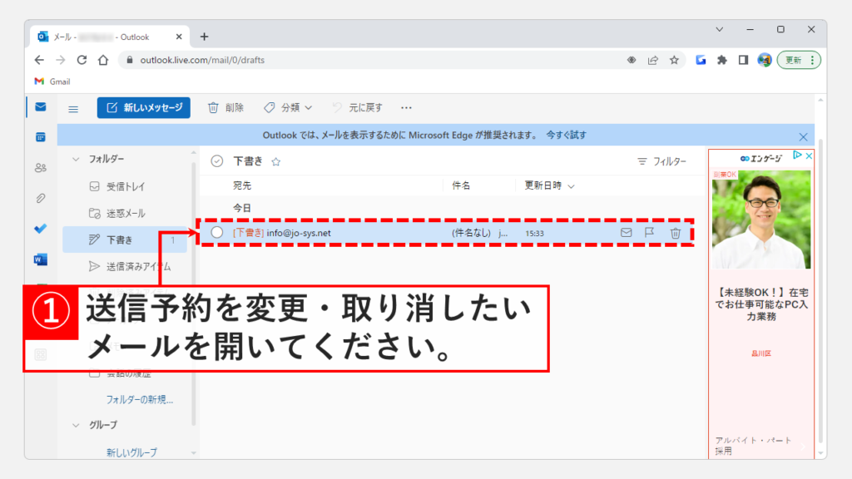Viewport: 852px width, 479px height.
Task: Click the trash icon on the draft row
Action: coord(676,233)
